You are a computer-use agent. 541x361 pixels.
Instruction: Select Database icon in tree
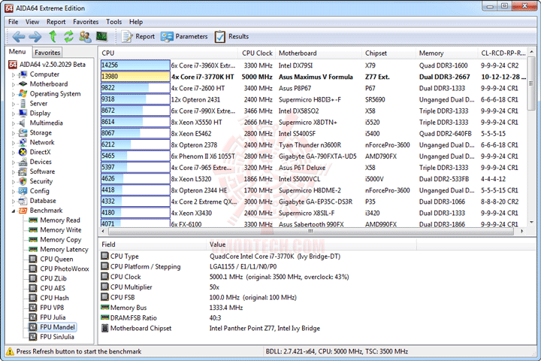click(23, 200)
